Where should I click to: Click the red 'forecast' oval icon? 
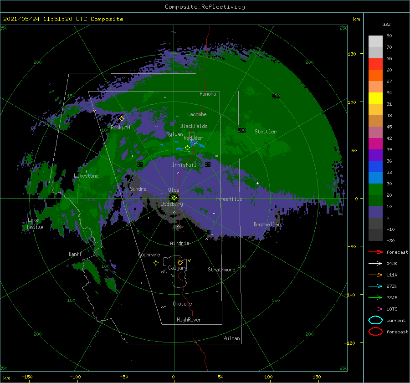tap(375, 332)
